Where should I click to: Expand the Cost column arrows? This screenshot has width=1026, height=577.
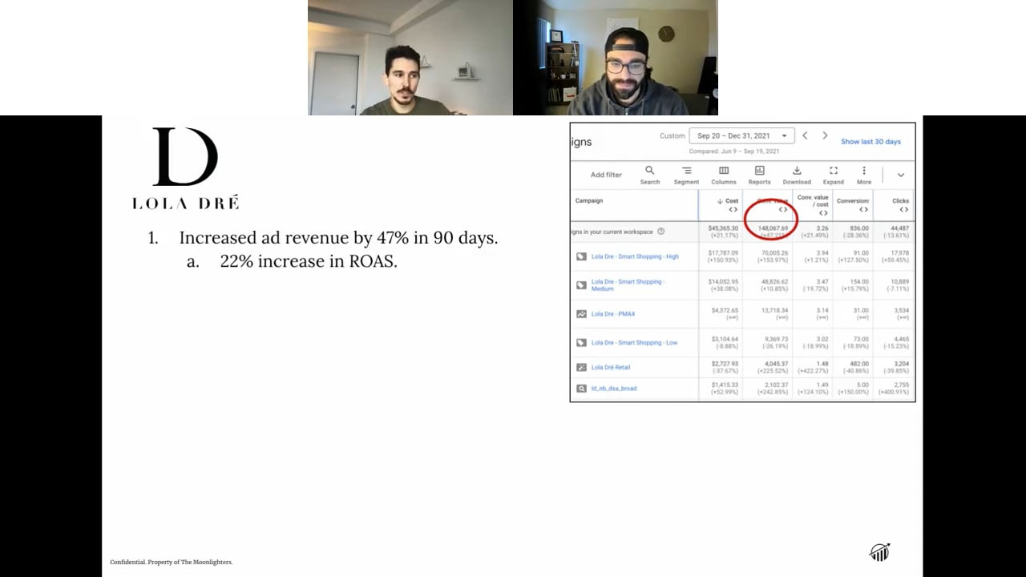pos(733,210)
